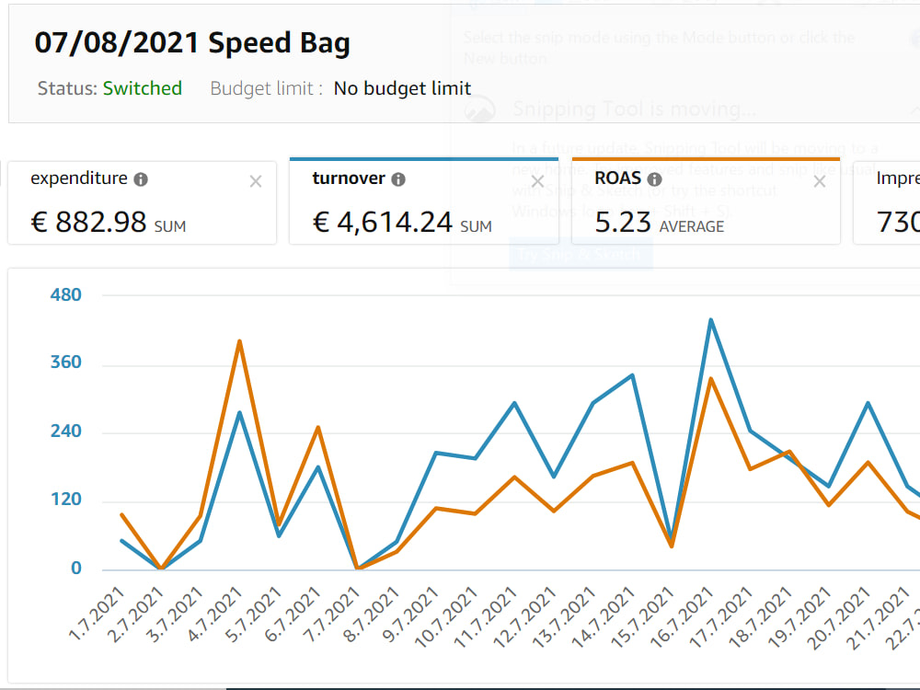Image resolution: width=920 pixels, height=690 pixels.
Task: Click the blue turnover point on 14.7.2021
Action: [632, 375]
